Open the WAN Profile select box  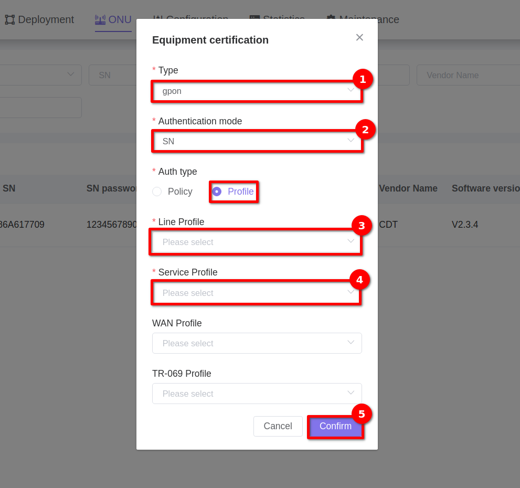coord(256,343)
